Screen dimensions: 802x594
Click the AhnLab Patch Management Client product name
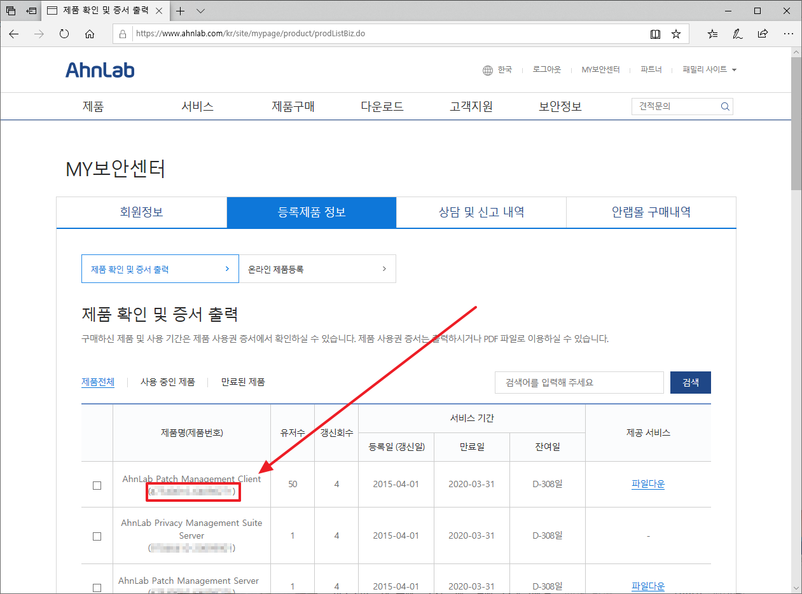tap(191, 479)
